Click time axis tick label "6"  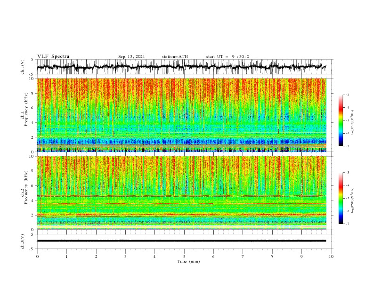(x=213, y=256)
